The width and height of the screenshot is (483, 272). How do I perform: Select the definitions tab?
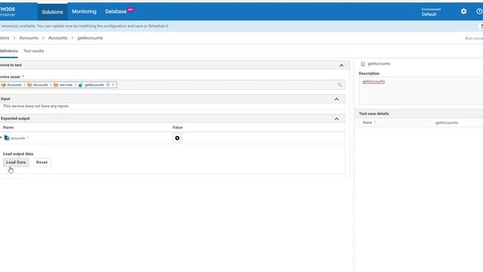[x=8, y=51]
